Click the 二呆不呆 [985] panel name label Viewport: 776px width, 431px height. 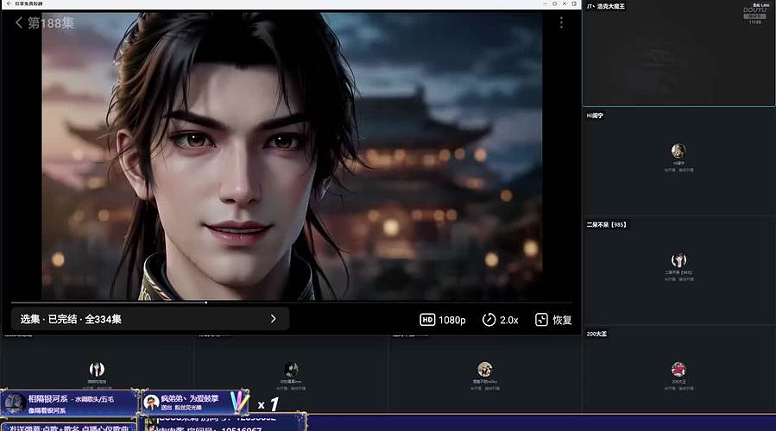pyautogui.click(x=606, y=225)
